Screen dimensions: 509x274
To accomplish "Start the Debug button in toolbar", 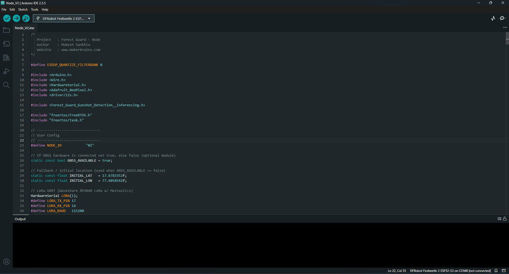I will 26,18.
